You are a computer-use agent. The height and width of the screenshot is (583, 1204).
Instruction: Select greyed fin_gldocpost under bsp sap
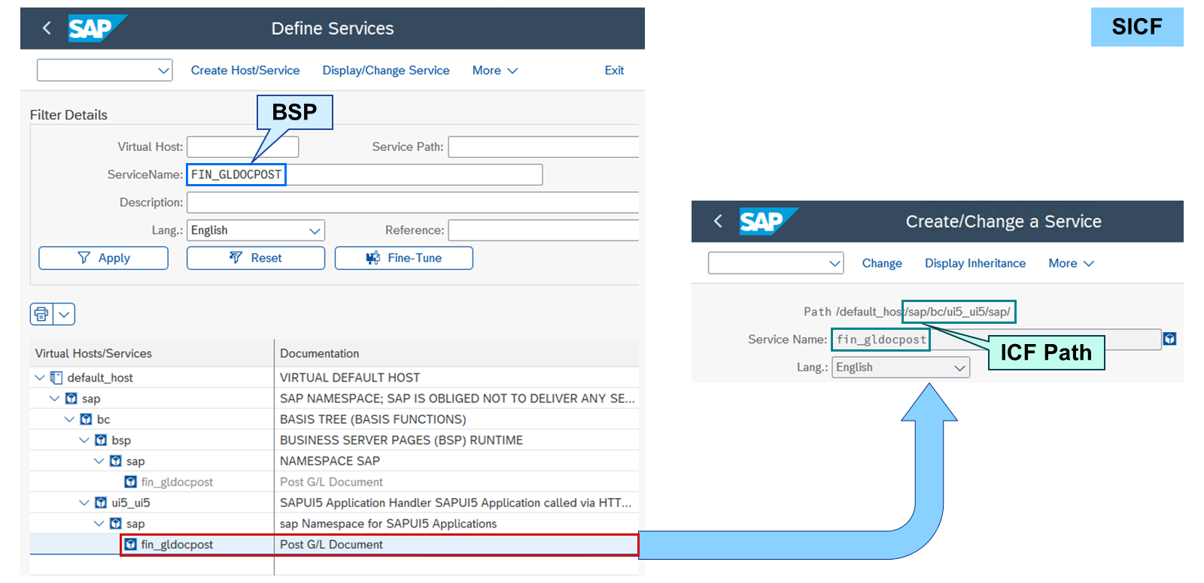click(x=334, y=482)
